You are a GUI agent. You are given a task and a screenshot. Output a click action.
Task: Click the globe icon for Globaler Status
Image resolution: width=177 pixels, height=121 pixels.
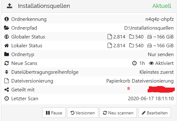[x=7, y=37]
